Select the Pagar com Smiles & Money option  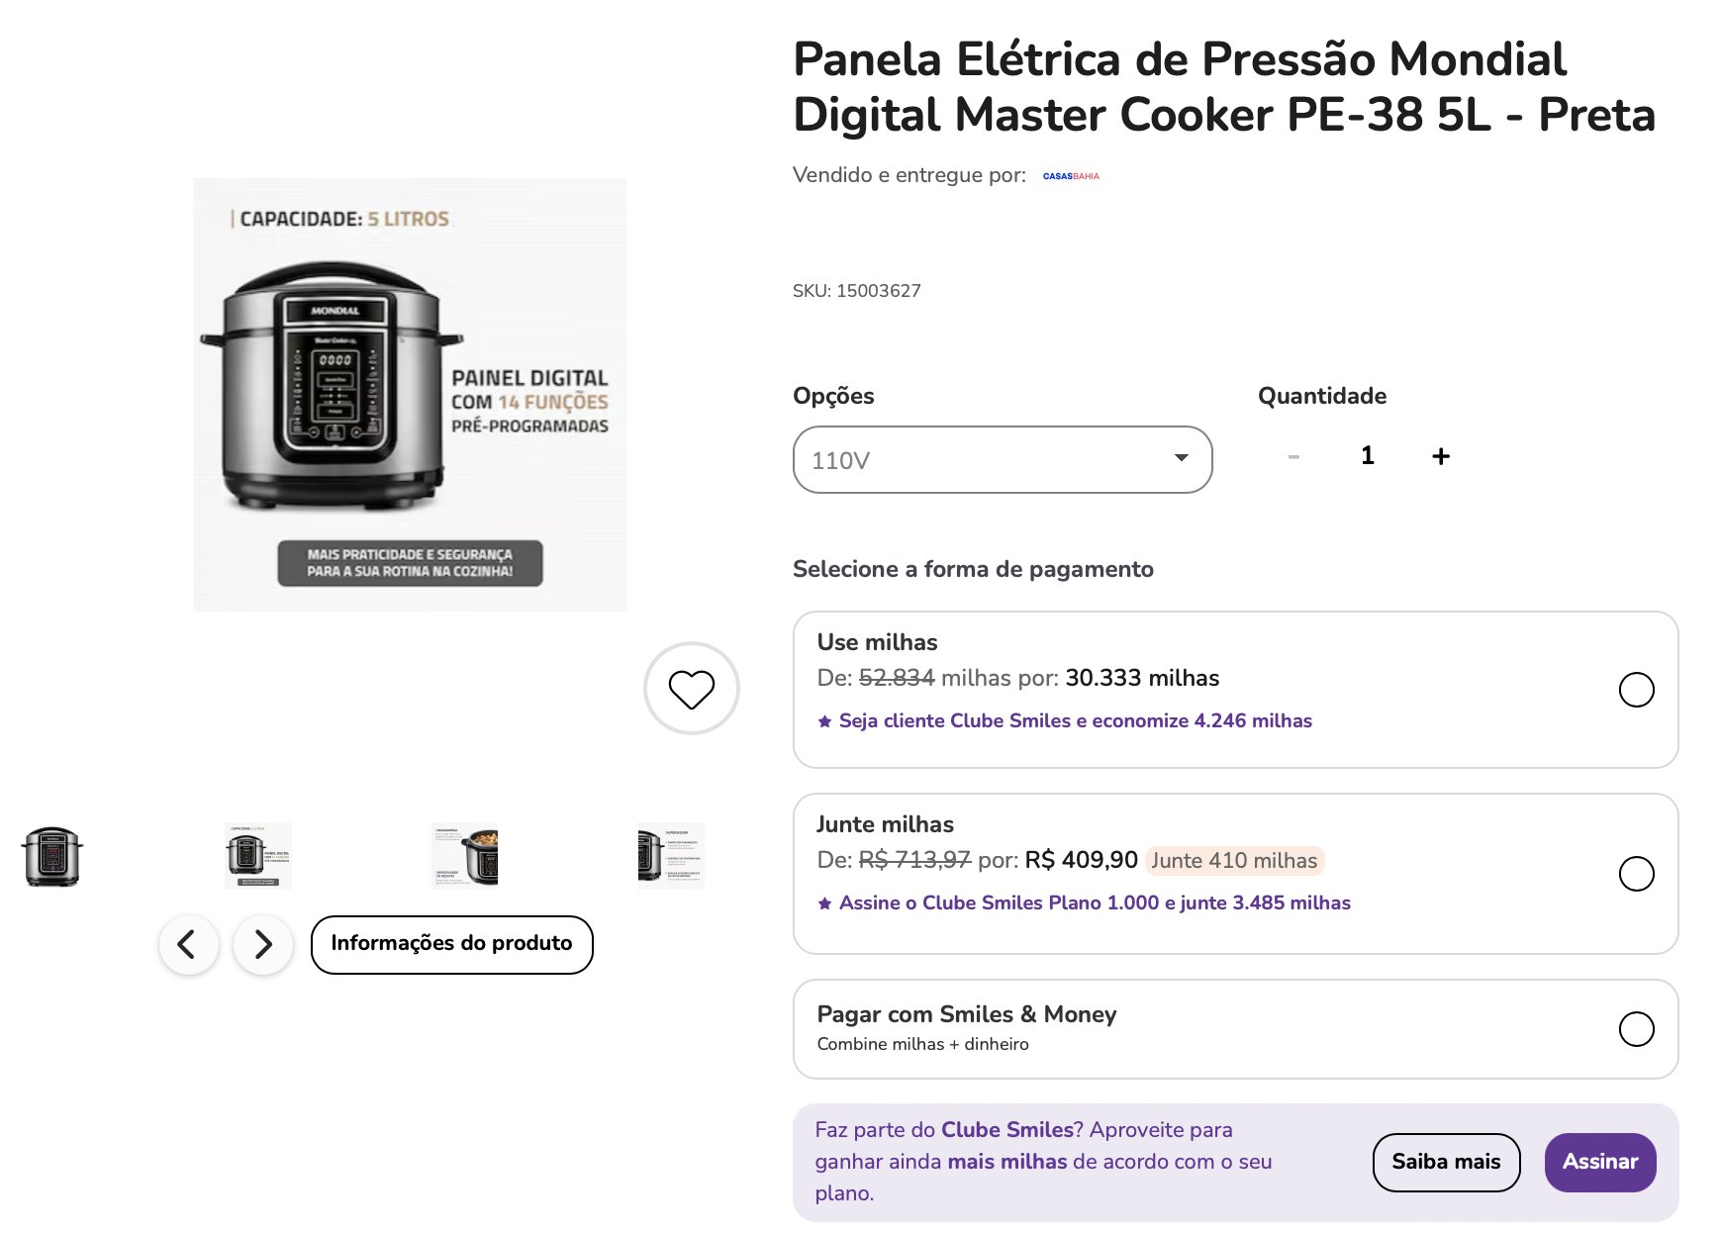tap(1636, 1029)
